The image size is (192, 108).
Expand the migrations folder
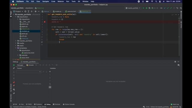click(x=18, y=19)
